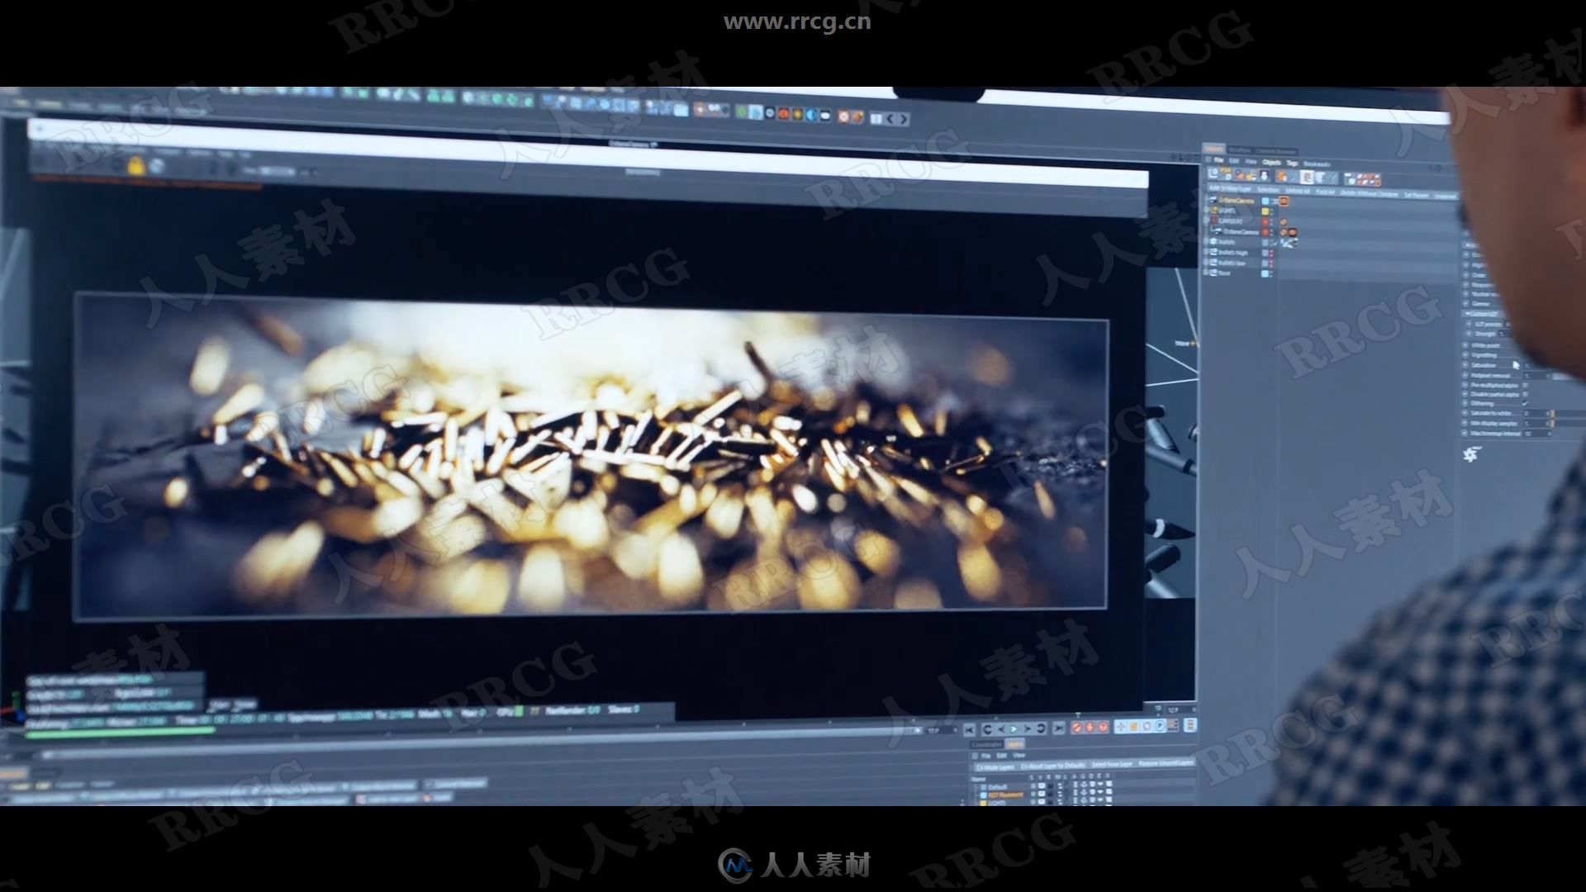Go to the previous keyframe
This screenshot has width=1586, height=892.
click(x=987, y=729)
